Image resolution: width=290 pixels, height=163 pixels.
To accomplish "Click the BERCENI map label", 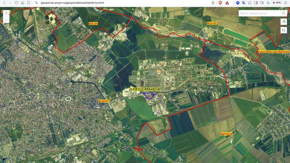I will pos(226,134).
